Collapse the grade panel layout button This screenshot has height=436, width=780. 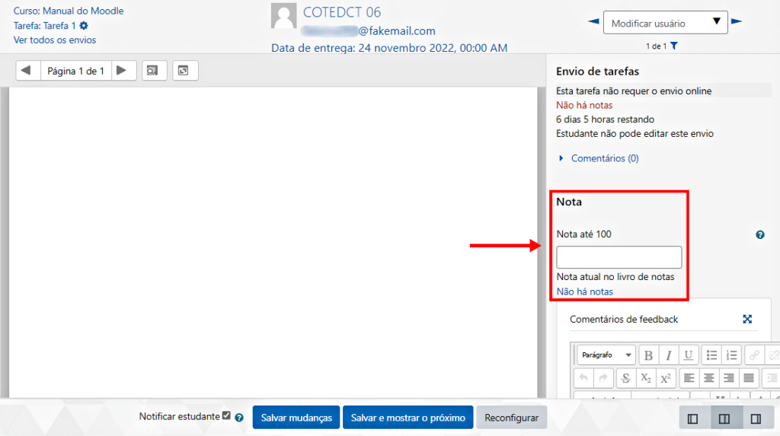[756, 418]
